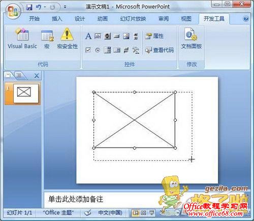Start Slide Show view from status bar
The height and width of the screenshot is (221, 254).
[152, 213]
